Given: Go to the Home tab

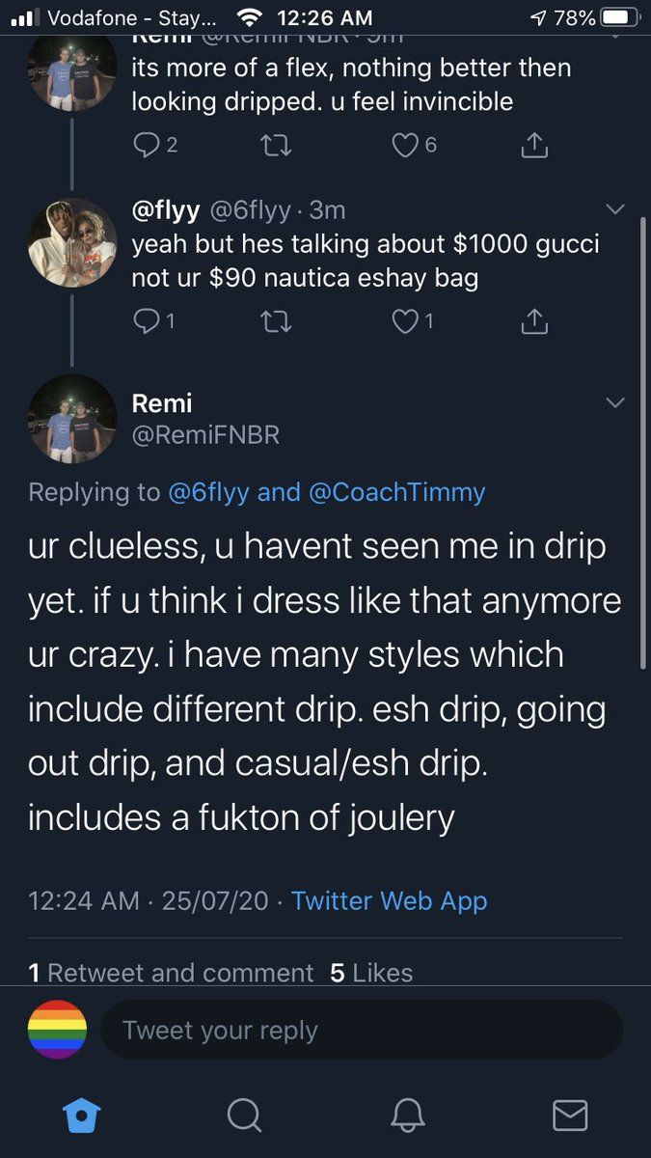Looking at the screenshot, I should (x=80, y=1115).
